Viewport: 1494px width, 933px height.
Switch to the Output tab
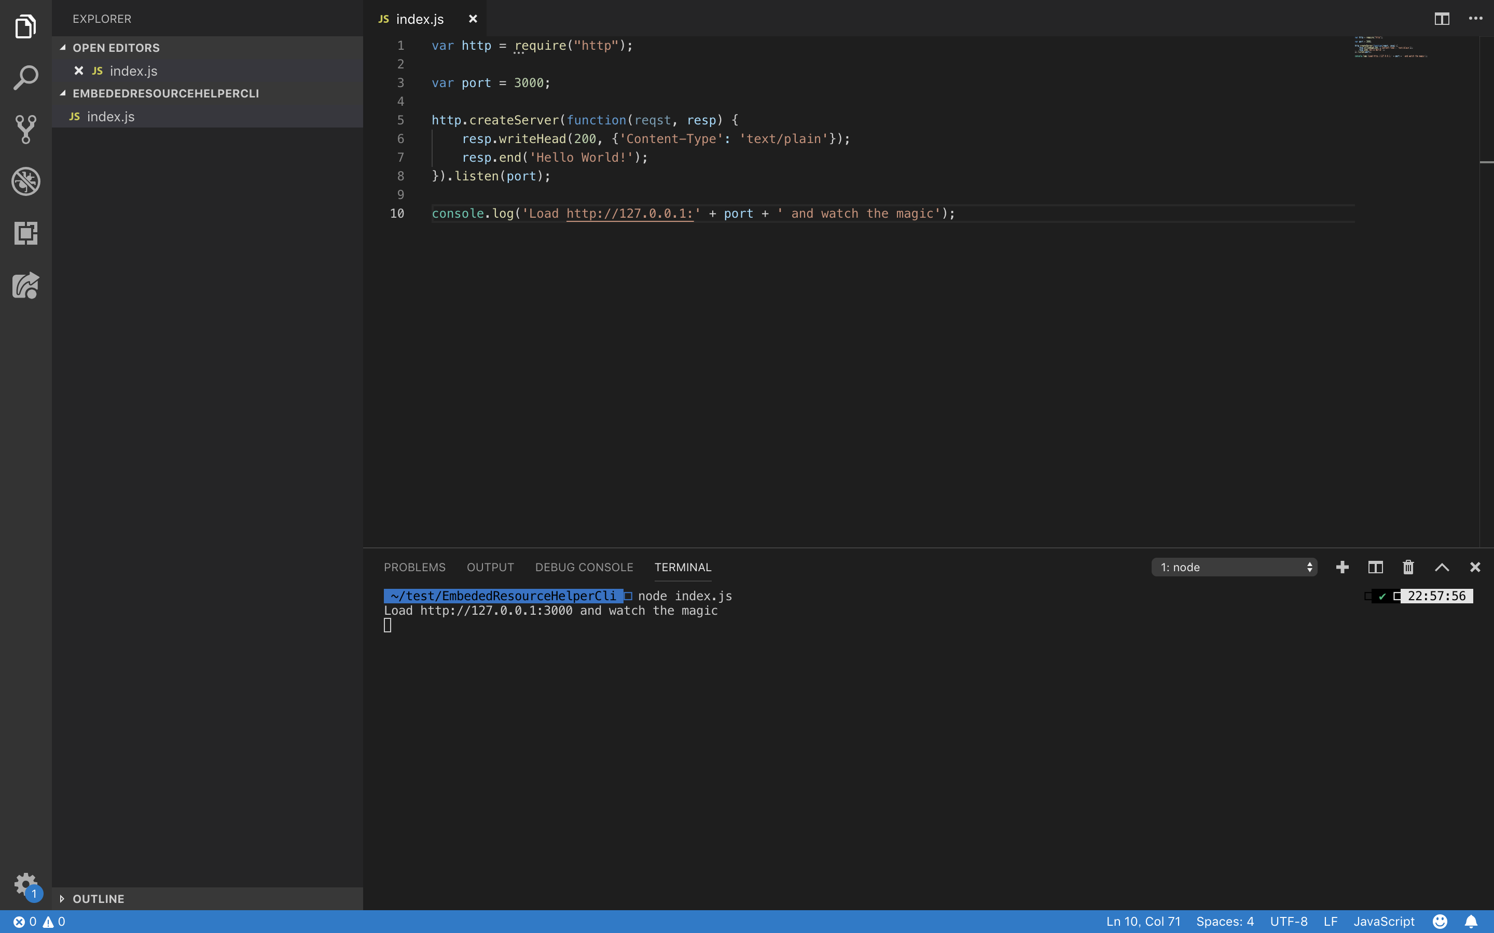click(x=490, y=567)
